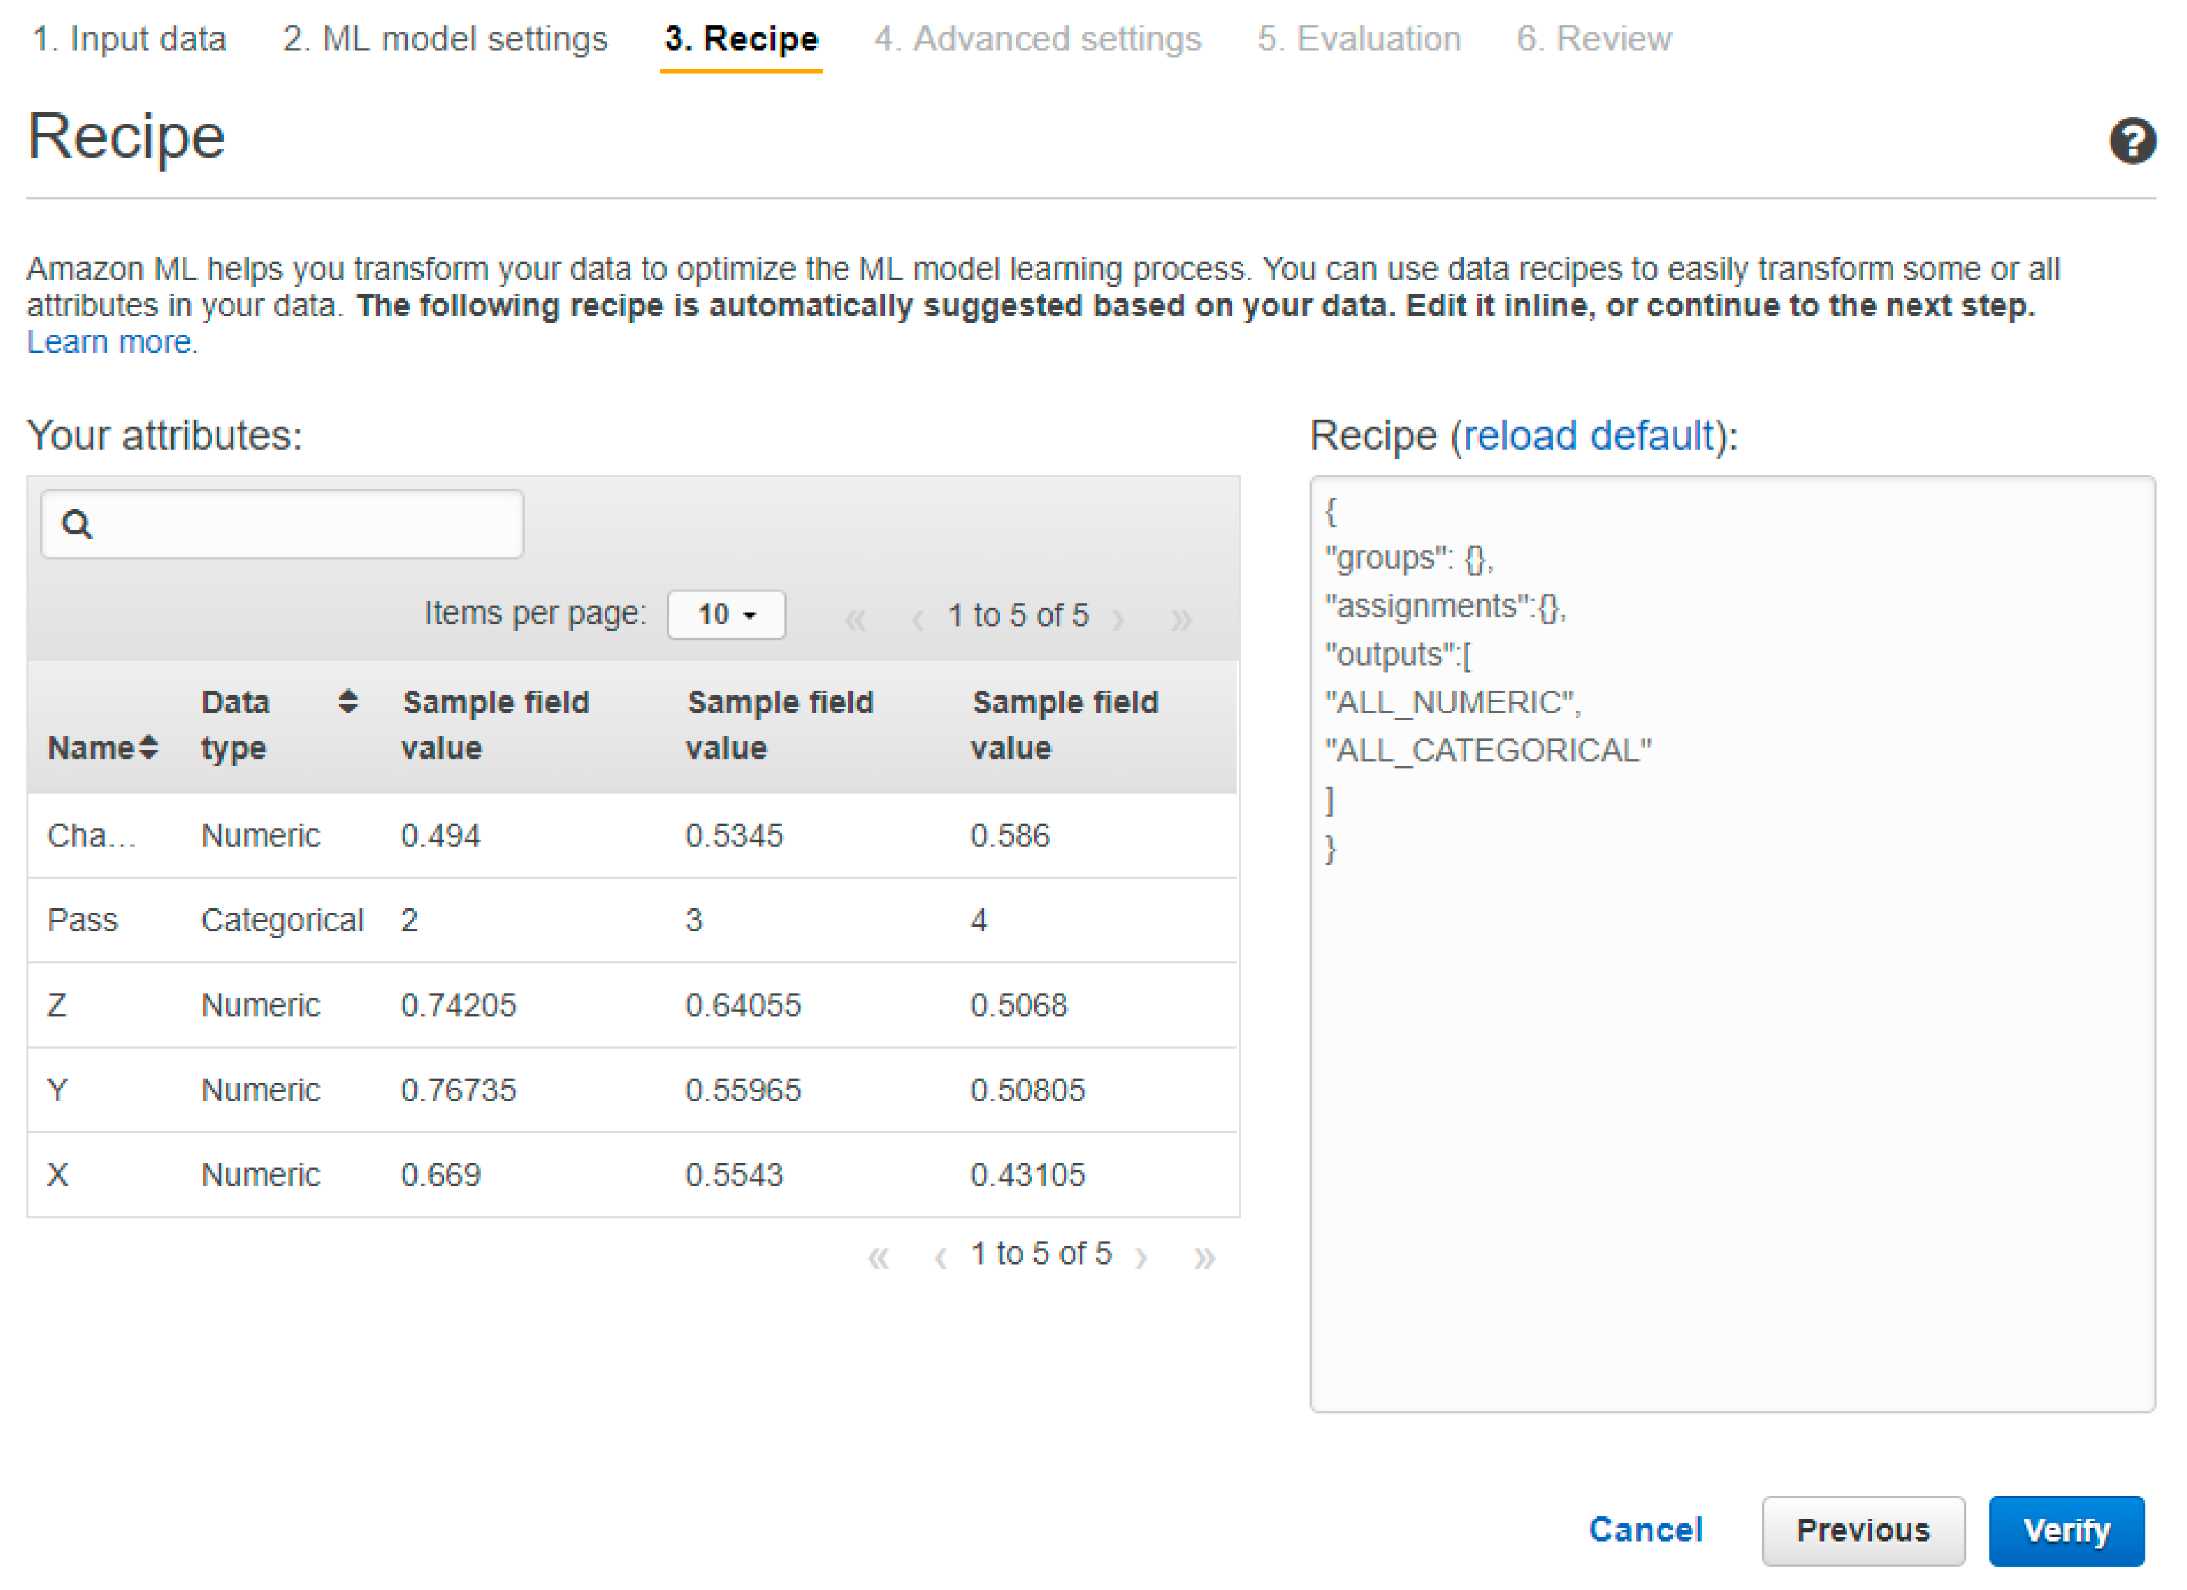The height and width of the screenshot is (1590, 2187).
Task: Go to previous page in bottom pagination
Action: click(x=940, y=1257)
